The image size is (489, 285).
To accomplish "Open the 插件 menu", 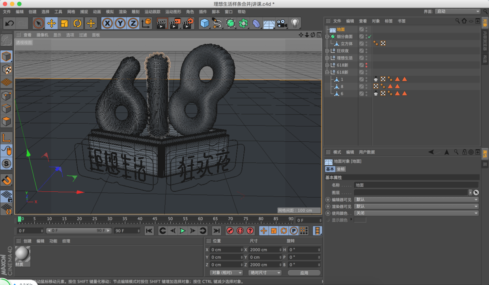I will coord(203,12).
